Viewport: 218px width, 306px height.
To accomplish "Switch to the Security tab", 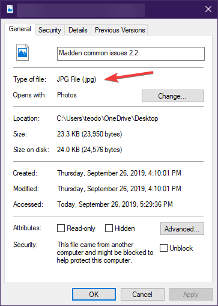I will tap(50, 30).
